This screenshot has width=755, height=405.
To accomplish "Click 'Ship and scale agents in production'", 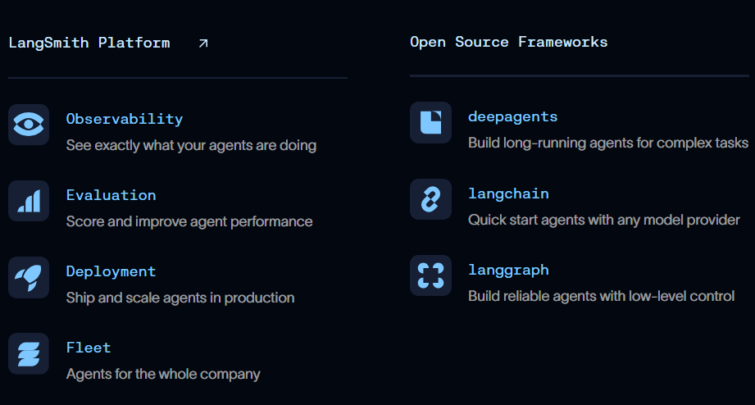I will tap(180, 298).
